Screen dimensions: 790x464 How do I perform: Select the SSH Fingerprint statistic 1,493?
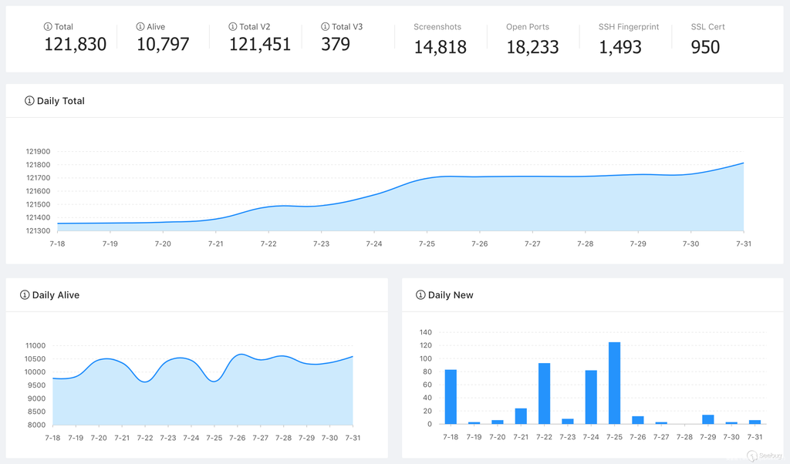pyautogui.click(x=620, y=47)
